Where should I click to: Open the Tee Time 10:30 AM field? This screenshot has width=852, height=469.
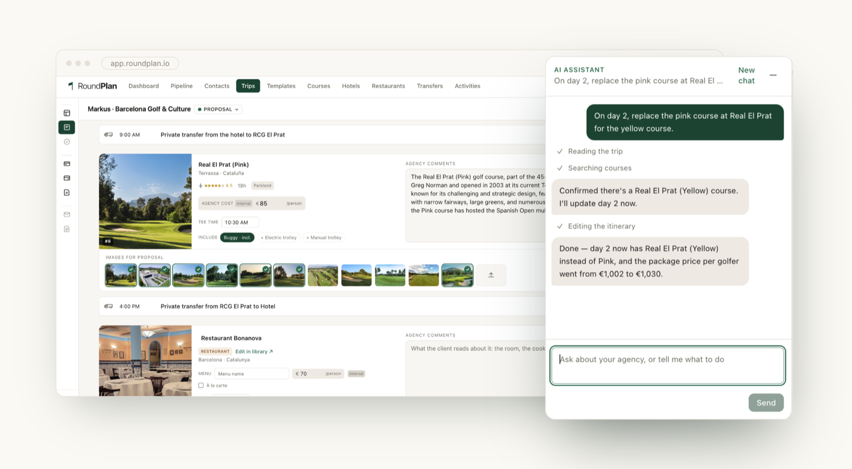click(240, 222)
